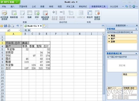
Task: Click the fx insert function icon
Action: 29,30
